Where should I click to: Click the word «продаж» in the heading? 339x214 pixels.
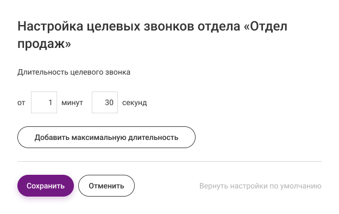[41, 44]
